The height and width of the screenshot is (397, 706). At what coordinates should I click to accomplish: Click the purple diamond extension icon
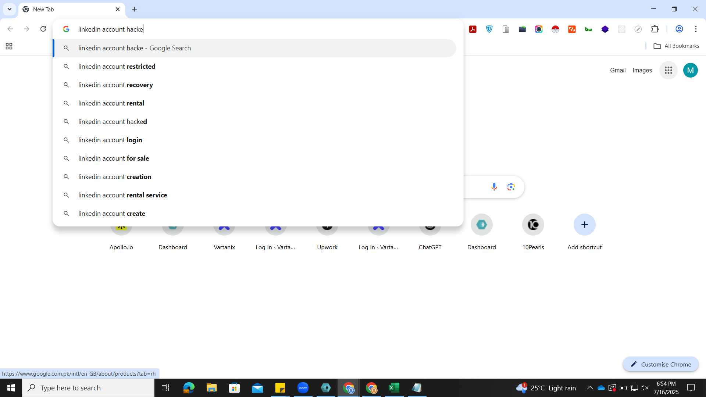point(605,29)
